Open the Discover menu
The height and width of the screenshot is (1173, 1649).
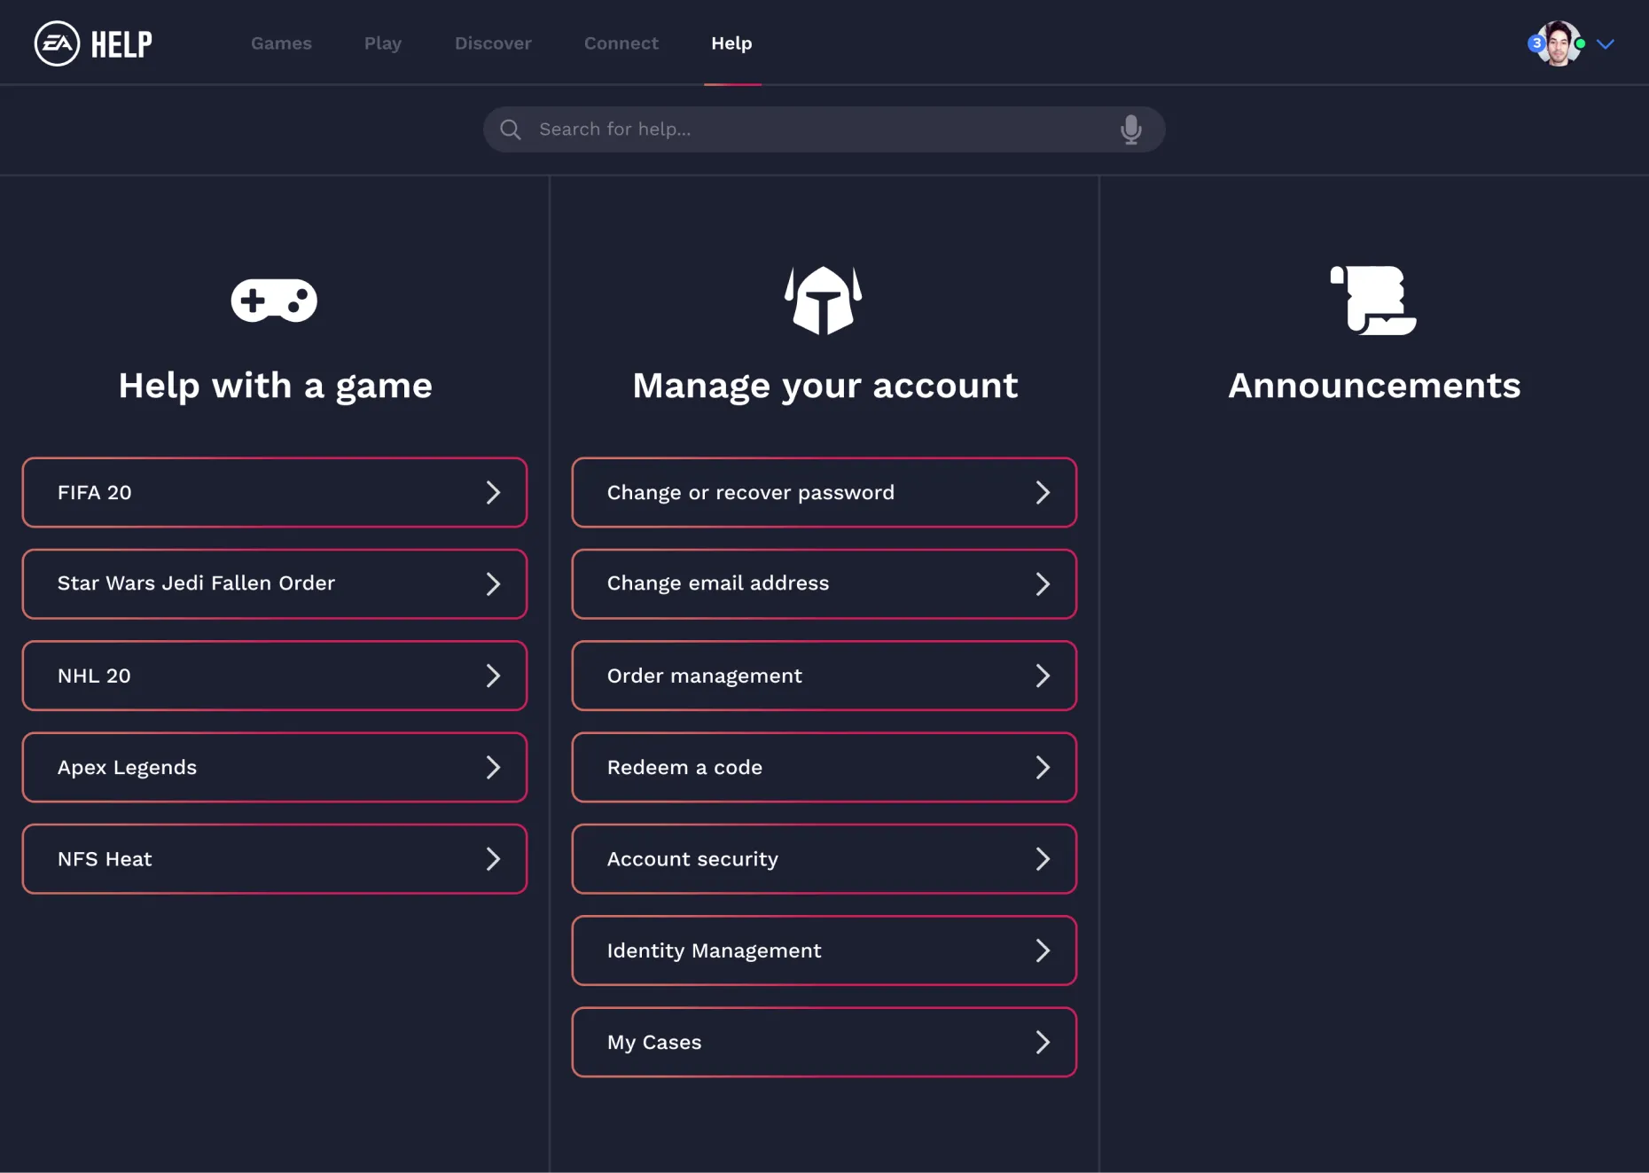point(493,43)
